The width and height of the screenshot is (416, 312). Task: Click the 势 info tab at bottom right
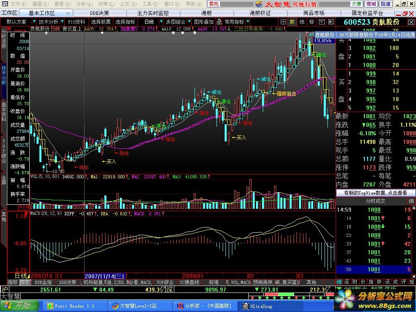(x=379, y=282)
